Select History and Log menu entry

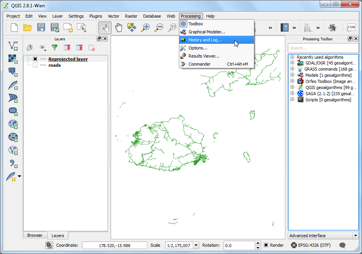[205, 40]
